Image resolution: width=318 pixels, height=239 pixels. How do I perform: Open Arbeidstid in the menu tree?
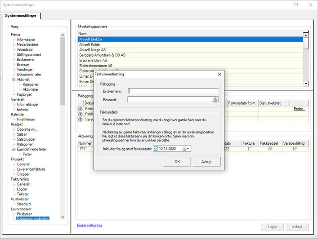[25, 49]
